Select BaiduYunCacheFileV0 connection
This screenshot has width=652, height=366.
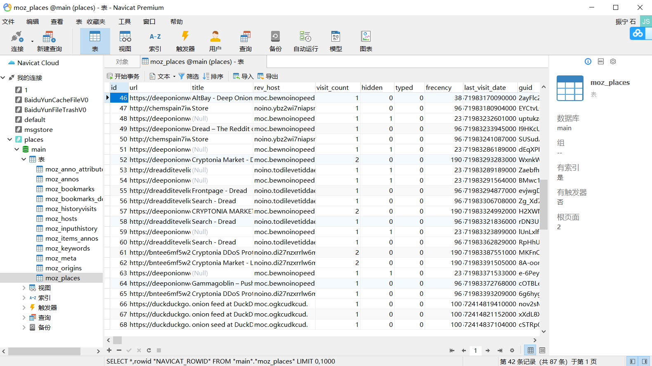tap(56, 100)
